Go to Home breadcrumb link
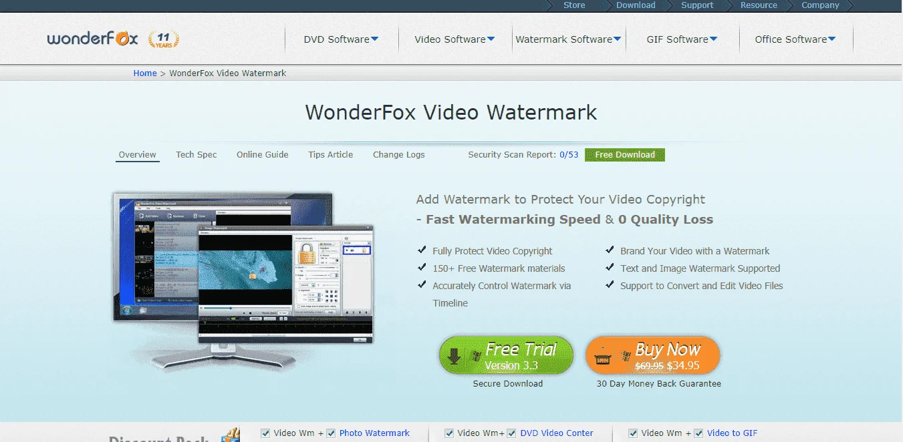The height and width of the screenshot is (442, 903). pos(145,73)
